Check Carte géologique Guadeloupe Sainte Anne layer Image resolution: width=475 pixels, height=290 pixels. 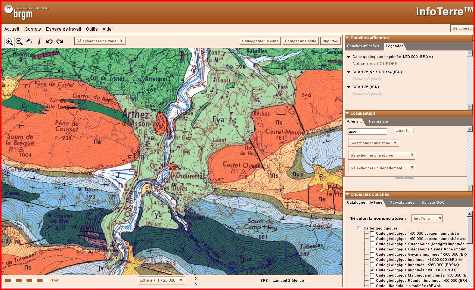click(x=372, y=249)
